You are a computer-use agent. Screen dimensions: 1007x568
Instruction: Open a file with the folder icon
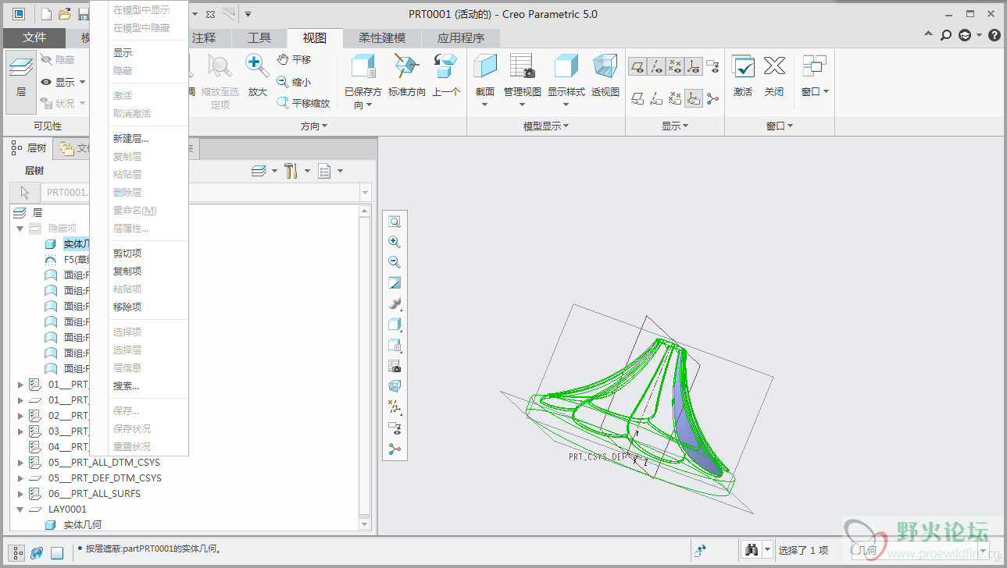click(x=65, y=14)
